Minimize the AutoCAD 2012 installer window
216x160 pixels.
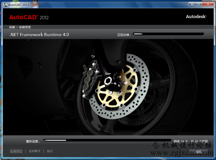[x=192, y=4]
